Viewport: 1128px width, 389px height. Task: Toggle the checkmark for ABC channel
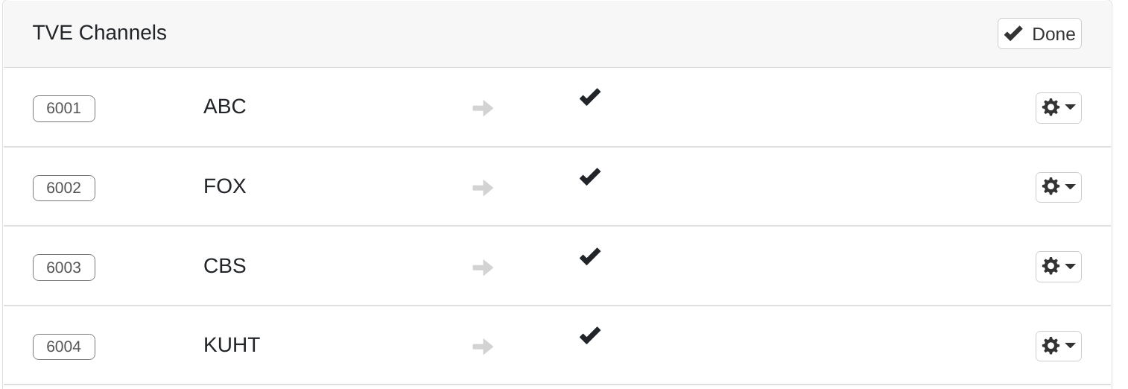(589, 98)
